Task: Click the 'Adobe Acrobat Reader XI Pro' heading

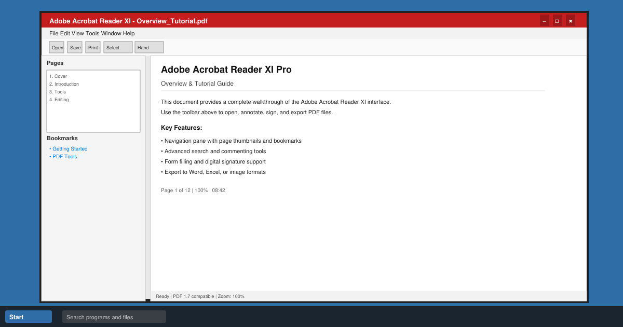Action: coord(226,70)
